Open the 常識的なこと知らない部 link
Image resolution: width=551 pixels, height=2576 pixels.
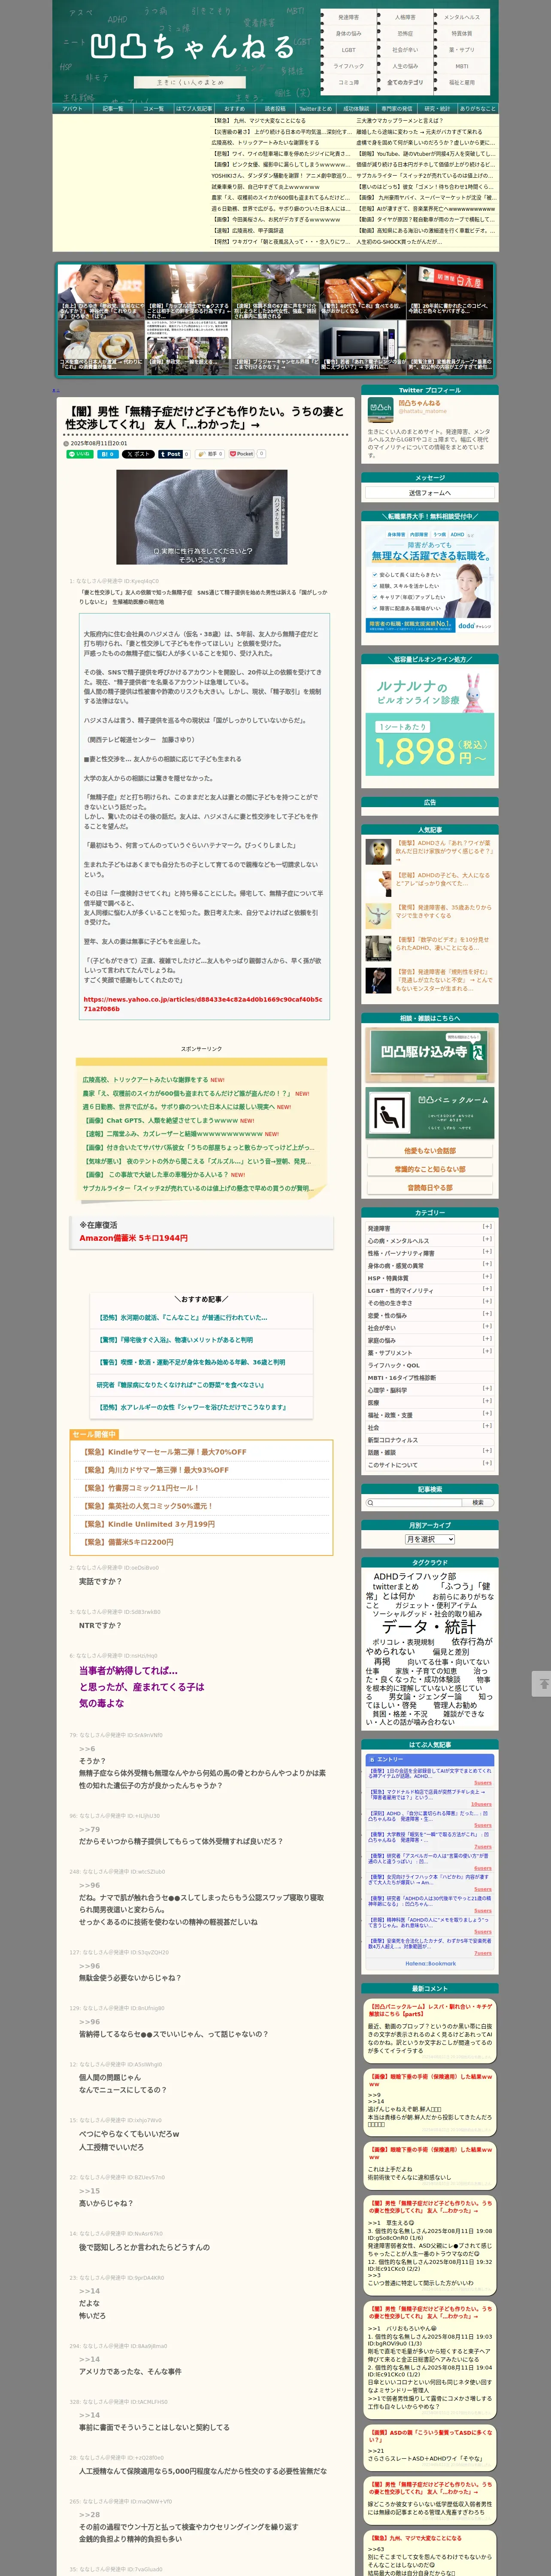tap(429, 1169)
